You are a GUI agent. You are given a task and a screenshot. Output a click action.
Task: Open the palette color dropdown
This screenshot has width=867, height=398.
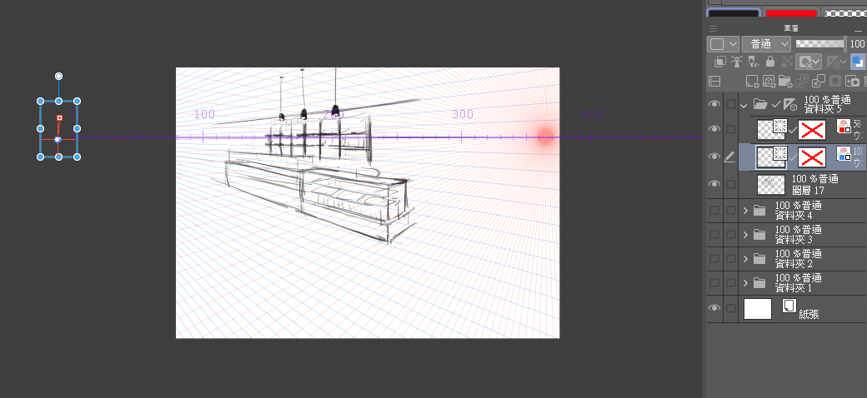[724, 44]
